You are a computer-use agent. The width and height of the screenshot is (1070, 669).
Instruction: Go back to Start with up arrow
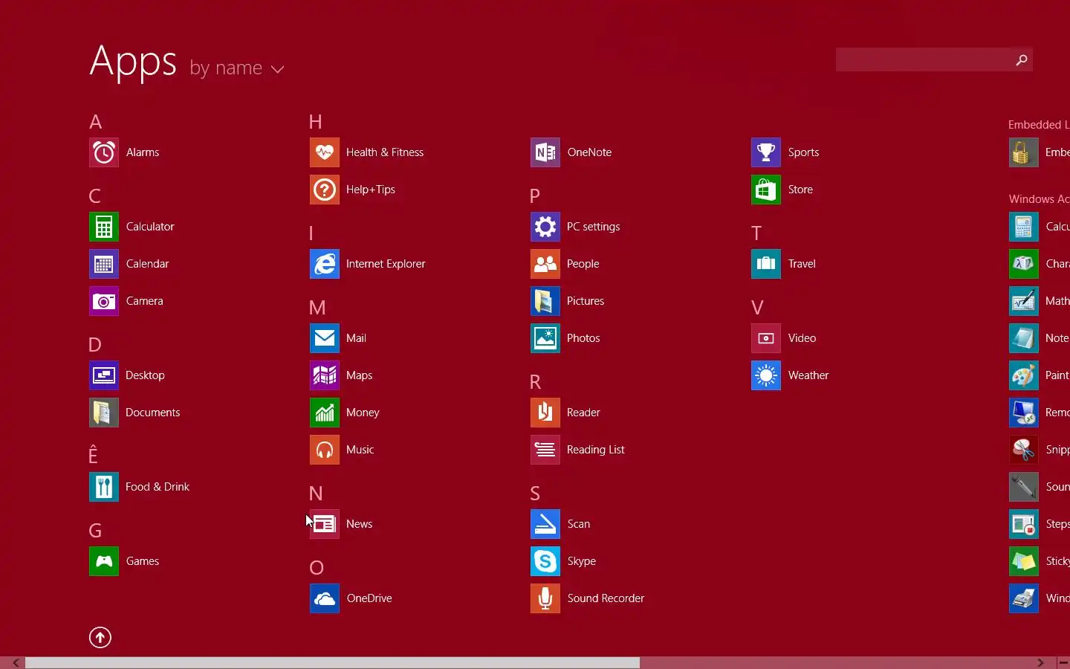coord(100,638)
